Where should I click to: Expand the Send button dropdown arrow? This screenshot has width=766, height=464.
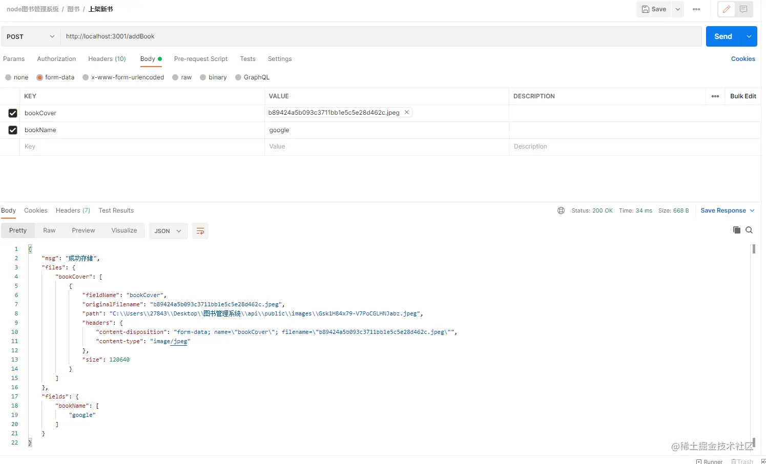point(749,36)
